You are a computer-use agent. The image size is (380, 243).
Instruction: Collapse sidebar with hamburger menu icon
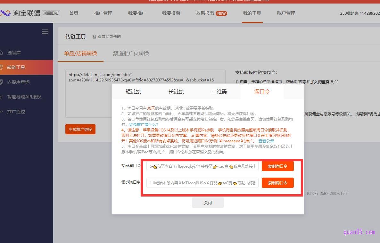(x=45, y=32)
